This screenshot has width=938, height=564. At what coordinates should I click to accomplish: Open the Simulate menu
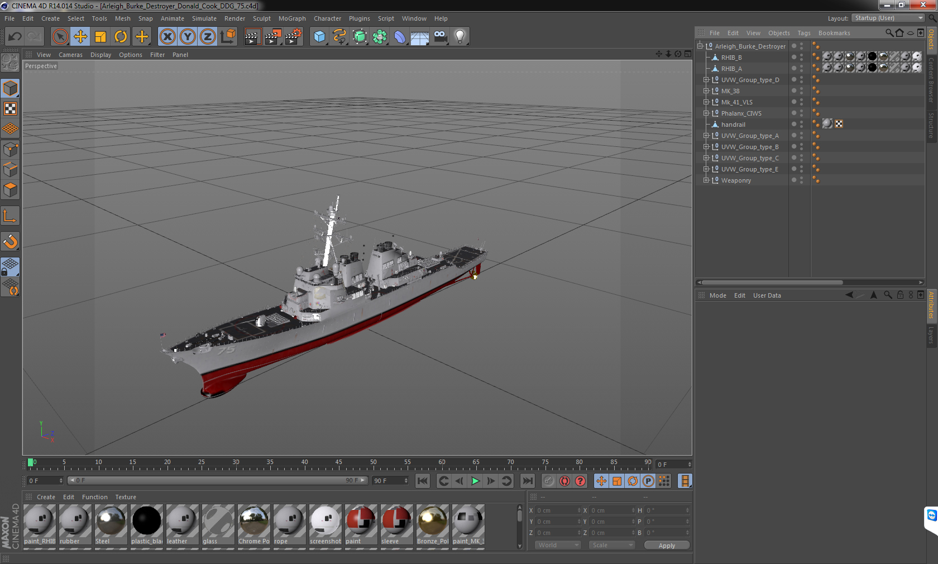tap(204, 18)
